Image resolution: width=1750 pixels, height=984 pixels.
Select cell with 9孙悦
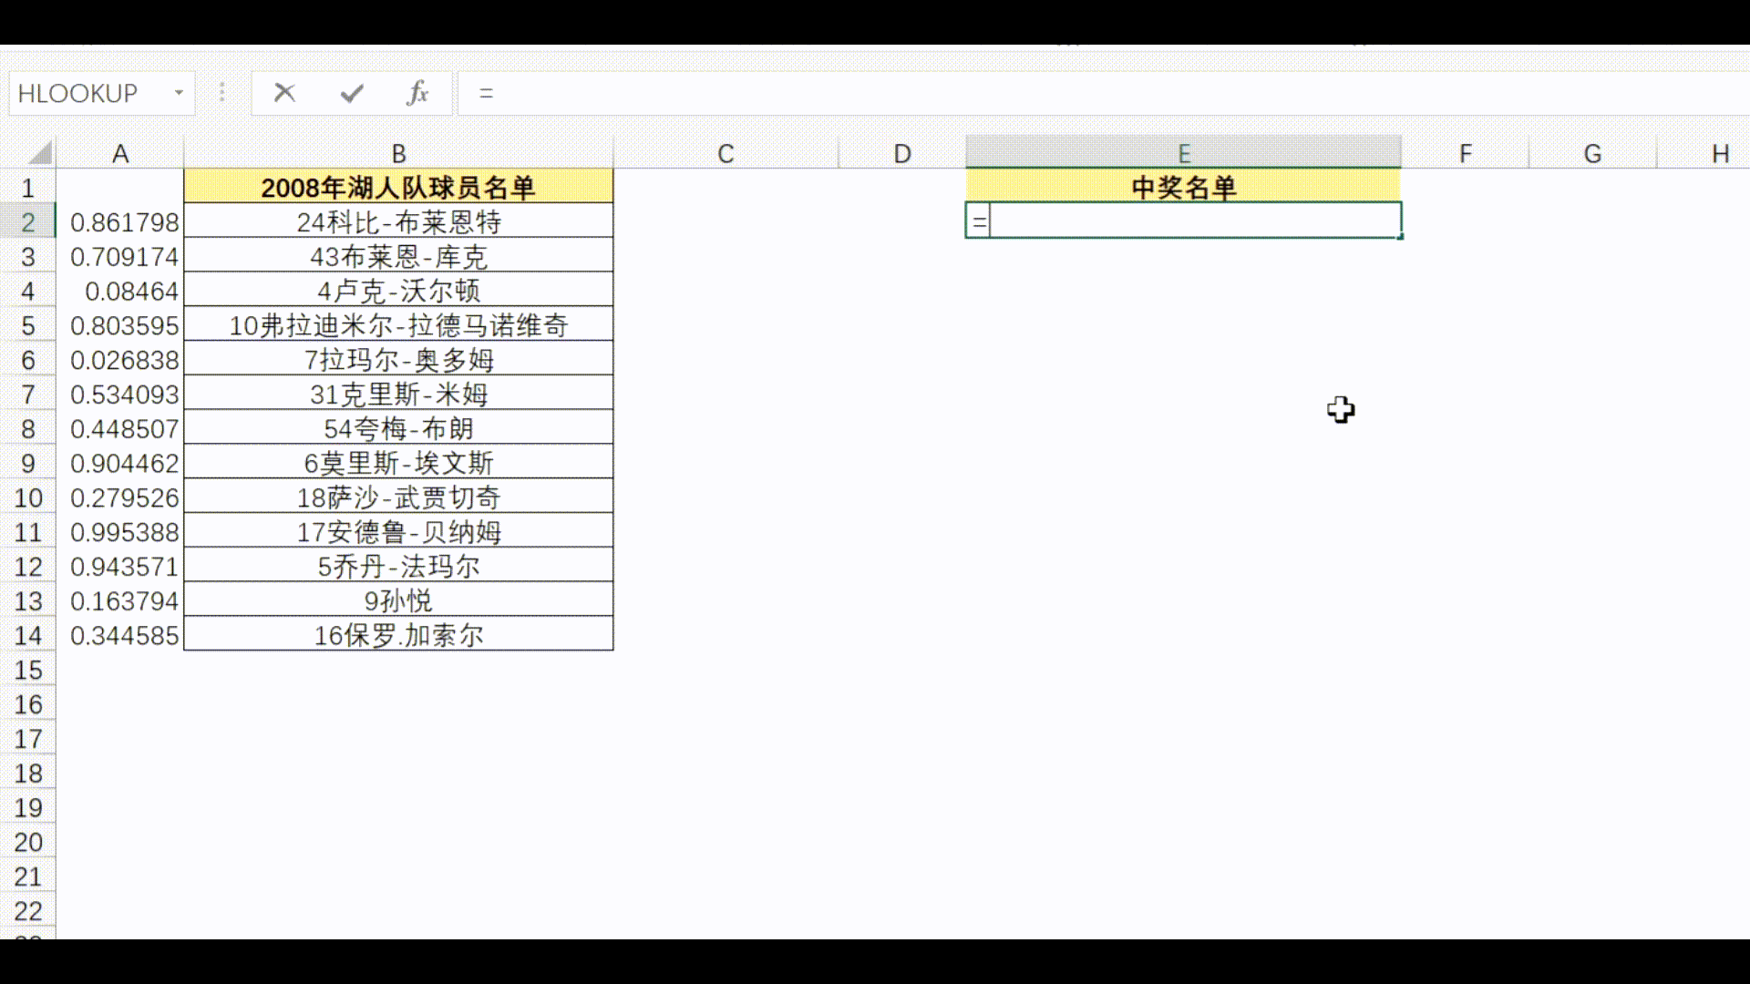point(398,601)
